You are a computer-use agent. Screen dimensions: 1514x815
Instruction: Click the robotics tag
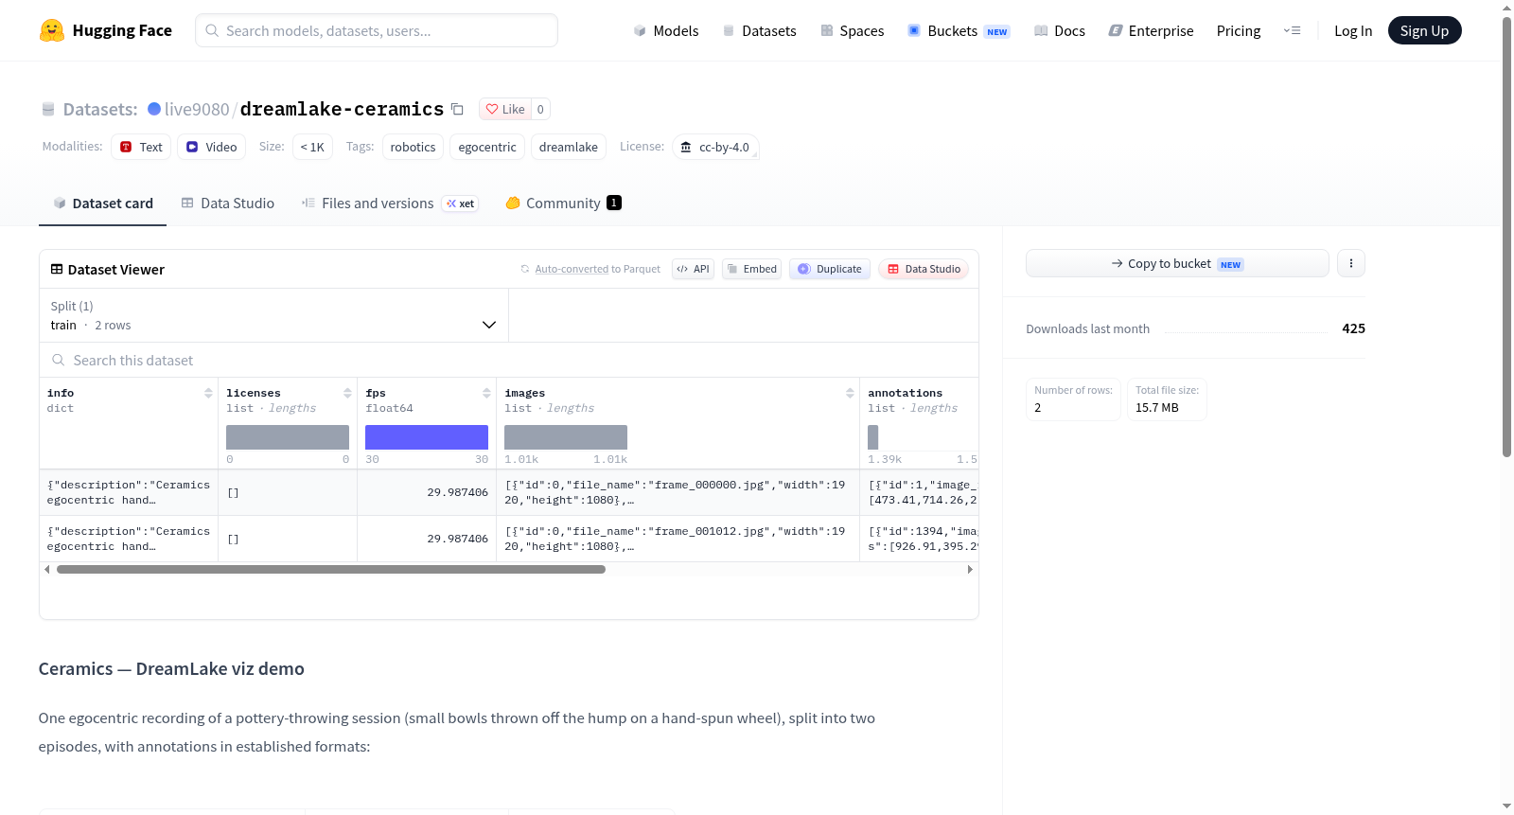[413, 147]
